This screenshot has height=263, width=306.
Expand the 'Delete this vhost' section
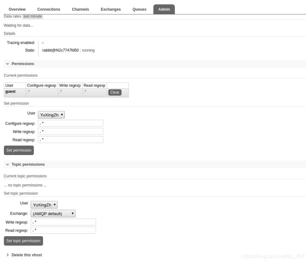point(27,255)
